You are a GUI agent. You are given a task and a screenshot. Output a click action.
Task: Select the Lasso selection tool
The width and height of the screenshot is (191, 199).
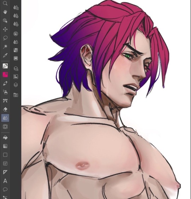[x=5, y=38]
